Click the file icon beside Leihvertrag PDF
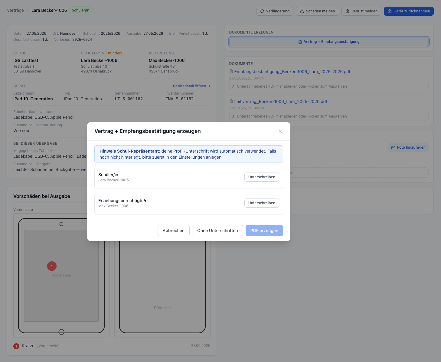441x362 pixels. 231,101
